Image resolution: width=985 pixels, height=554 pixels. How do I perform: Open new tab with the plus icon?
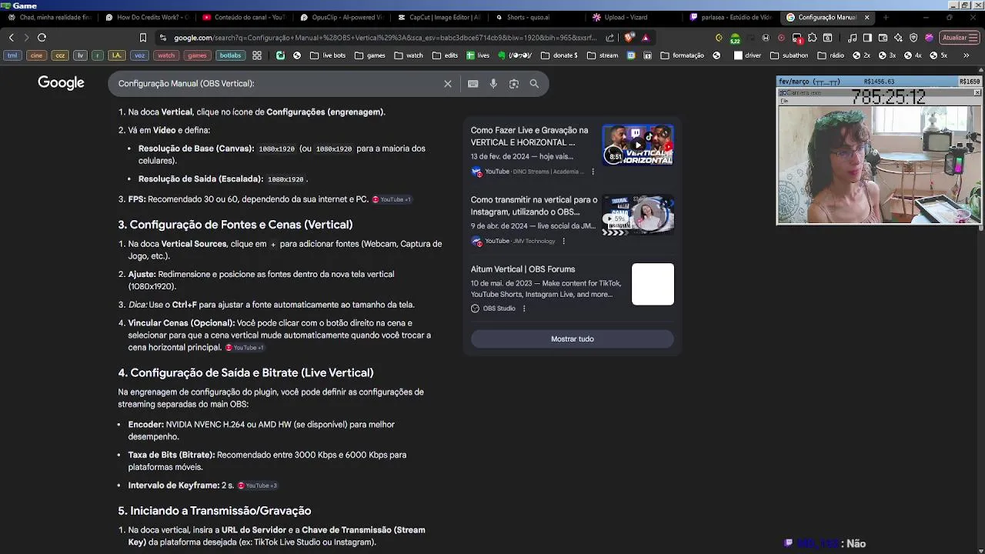tap(885, 17)
